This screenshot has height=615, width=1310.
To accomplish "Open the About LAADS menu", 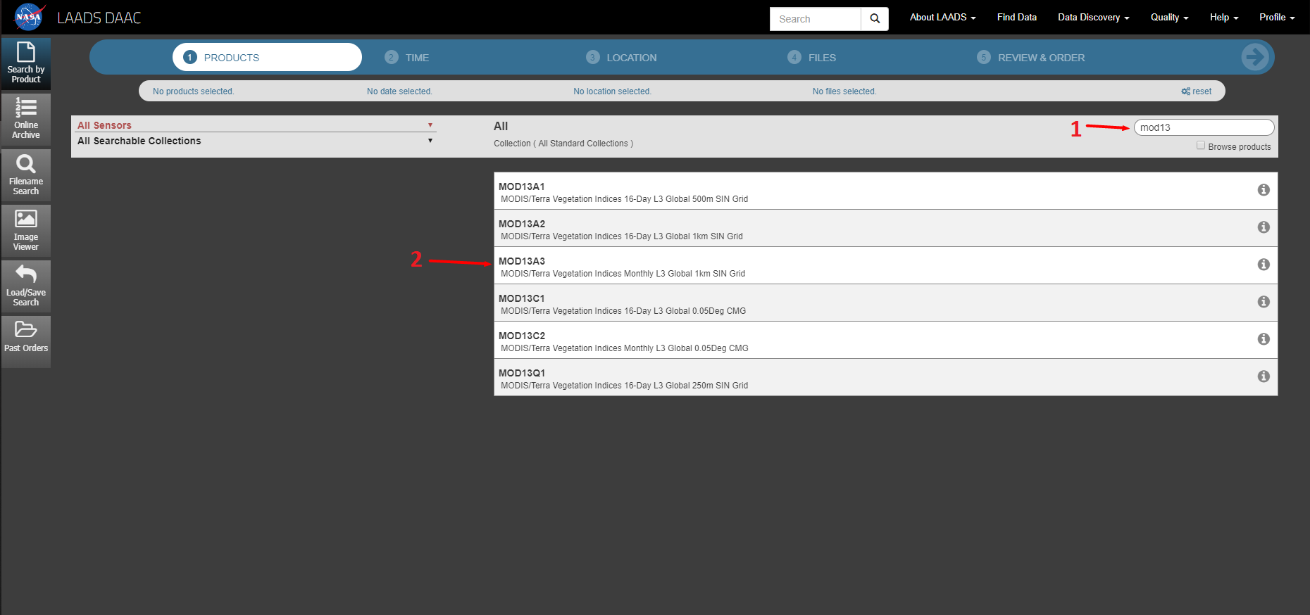I will tap(942, 18).
